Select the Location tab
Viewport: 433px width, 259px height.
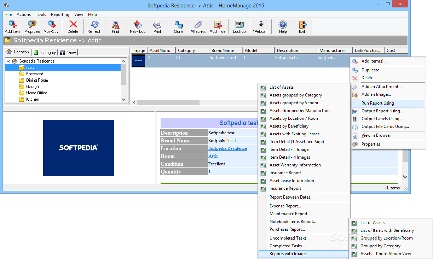point(18,52)
